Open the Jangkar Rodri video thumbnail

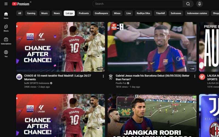[152, 115]
